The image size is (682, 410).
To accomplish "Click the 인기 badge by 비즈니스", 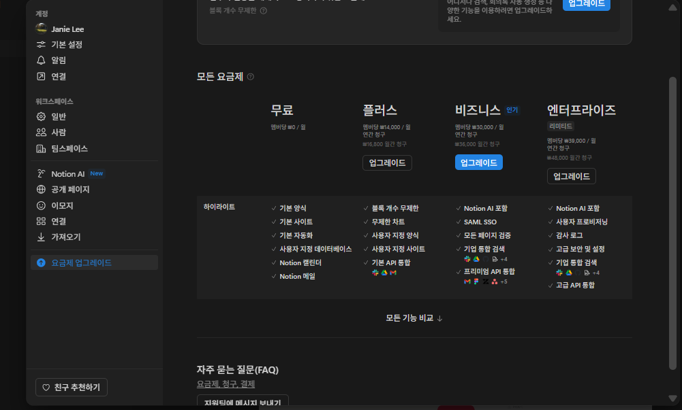I will click(x=512, y=110).
